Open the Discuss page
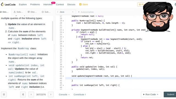Viewport: 176px width, 99px height. point(71,4)
